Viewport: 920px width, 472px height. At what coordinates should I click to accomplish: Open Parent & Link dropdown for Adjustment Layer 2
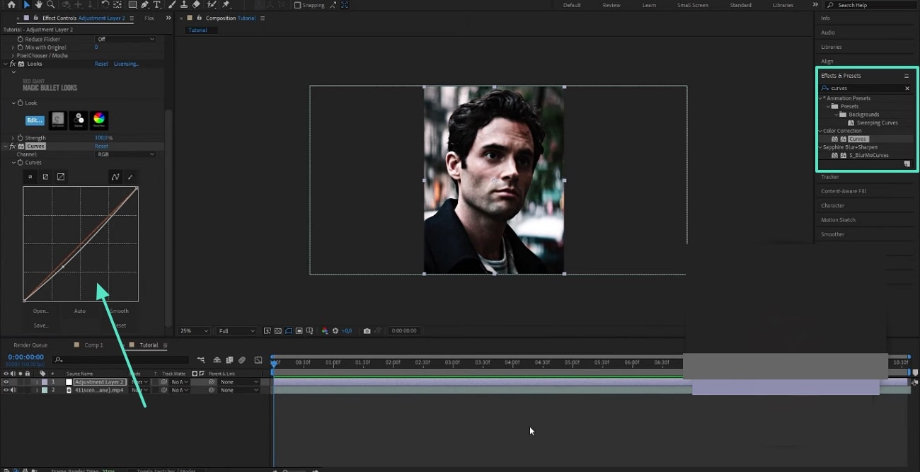(x=239, y=382)
